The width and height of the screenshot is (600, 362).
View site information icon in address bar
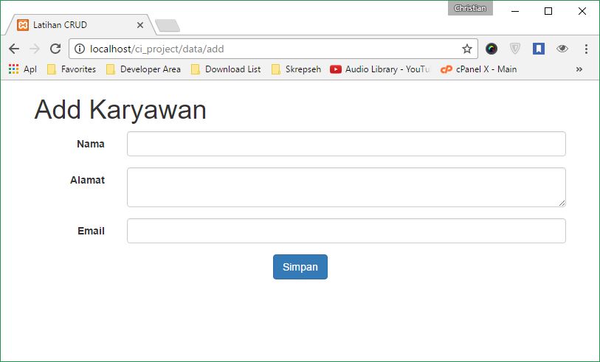pos(80,49)
